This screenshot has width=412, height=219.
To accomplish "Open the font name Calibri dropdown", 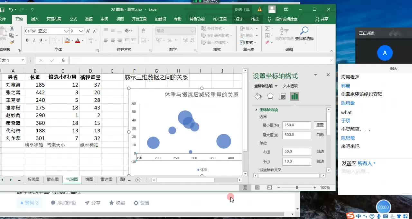I will pyautogui.click(x=66, y=31).
